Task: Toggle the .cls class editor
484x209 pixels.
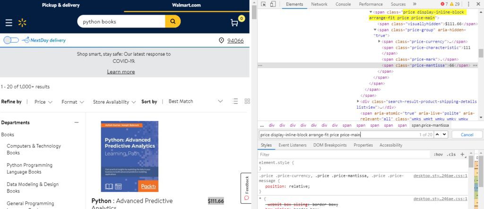Action: [451, 155]
